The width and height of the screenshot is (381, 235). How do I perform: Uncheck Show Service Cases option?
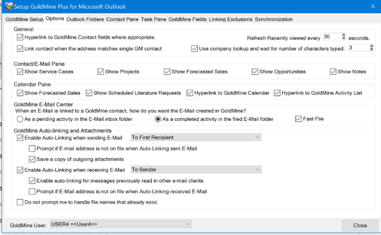20,71
